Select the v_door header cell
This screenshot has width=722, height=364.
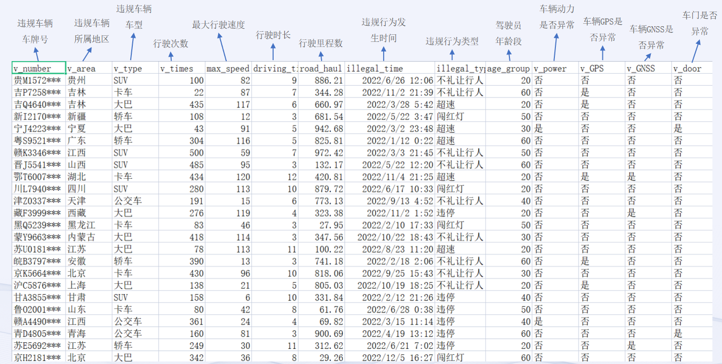tap(692, 68)
